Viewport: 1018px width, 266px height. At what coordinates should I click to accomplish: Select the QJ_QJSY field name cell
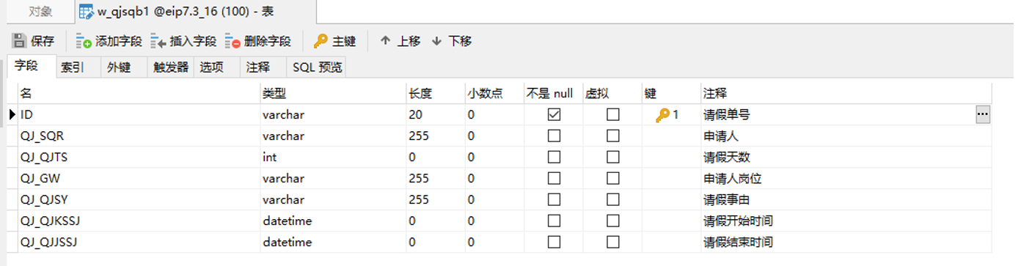coord(139,200)
